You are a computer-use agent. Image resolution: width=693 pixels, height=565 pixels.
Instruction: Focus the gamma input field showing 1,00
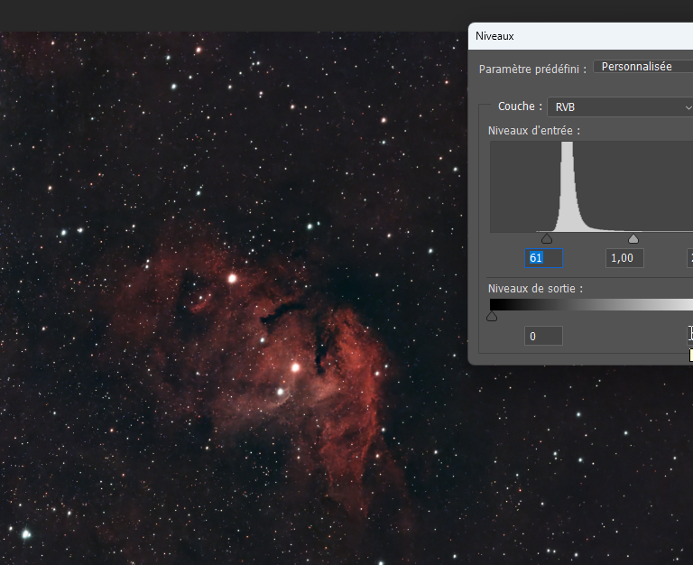(x=624, y=258)
